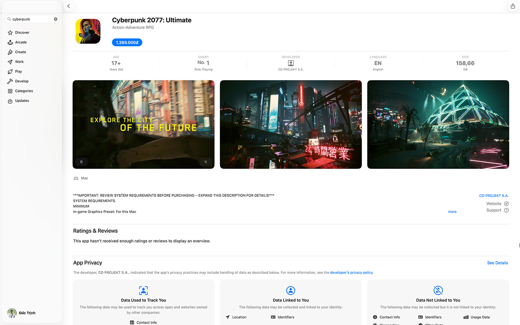Image resolution: width=520 pixels, height=325 pixels.
Task: Click the Website compass icon
Action: [506, 204]
